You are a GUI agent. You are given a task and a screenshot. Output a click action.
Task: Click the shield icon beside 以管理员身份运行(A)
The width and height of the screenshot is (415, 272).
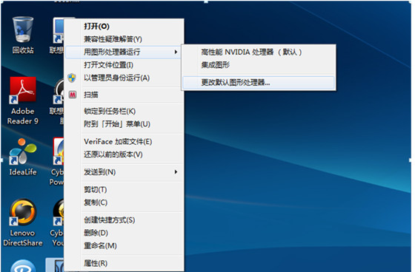tap(72, 78)
